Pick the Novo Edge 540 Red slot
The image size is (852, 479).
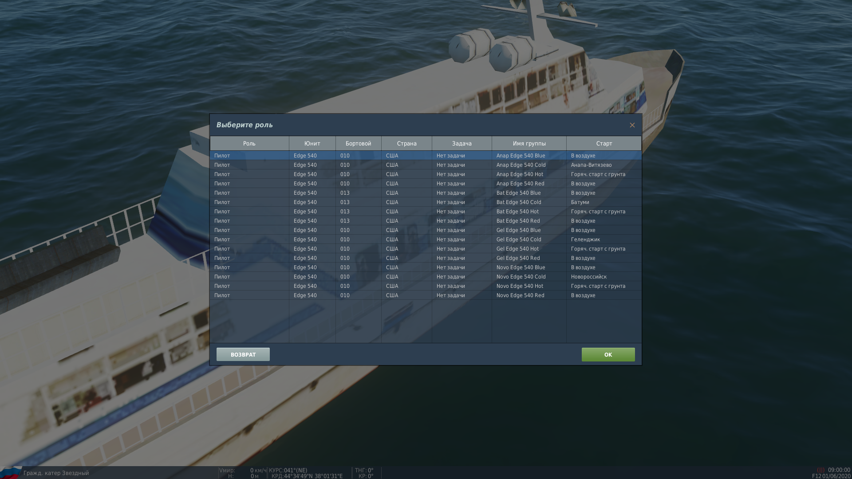tap(426, 295)
